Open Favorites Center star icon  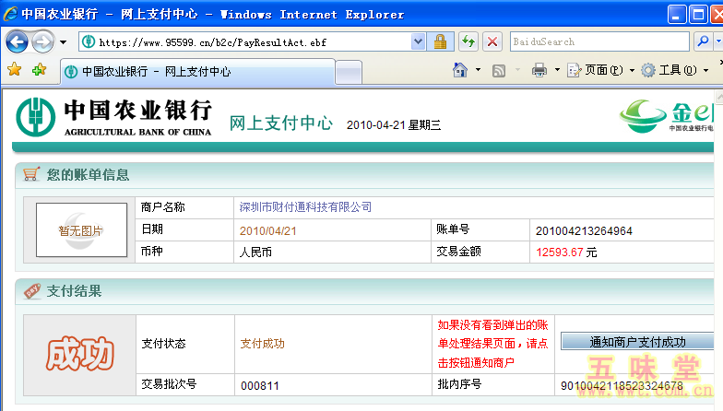[x=14, y=70]
